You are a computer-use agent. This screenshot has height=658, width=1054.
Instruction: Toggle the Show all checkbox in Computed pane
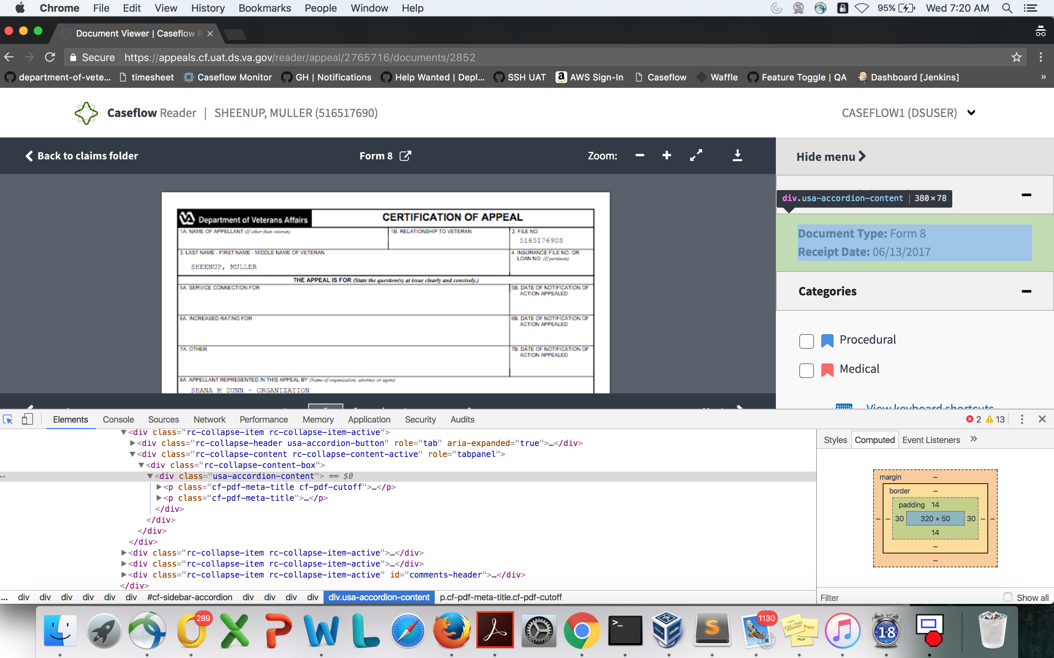(x=1008, y=597)
